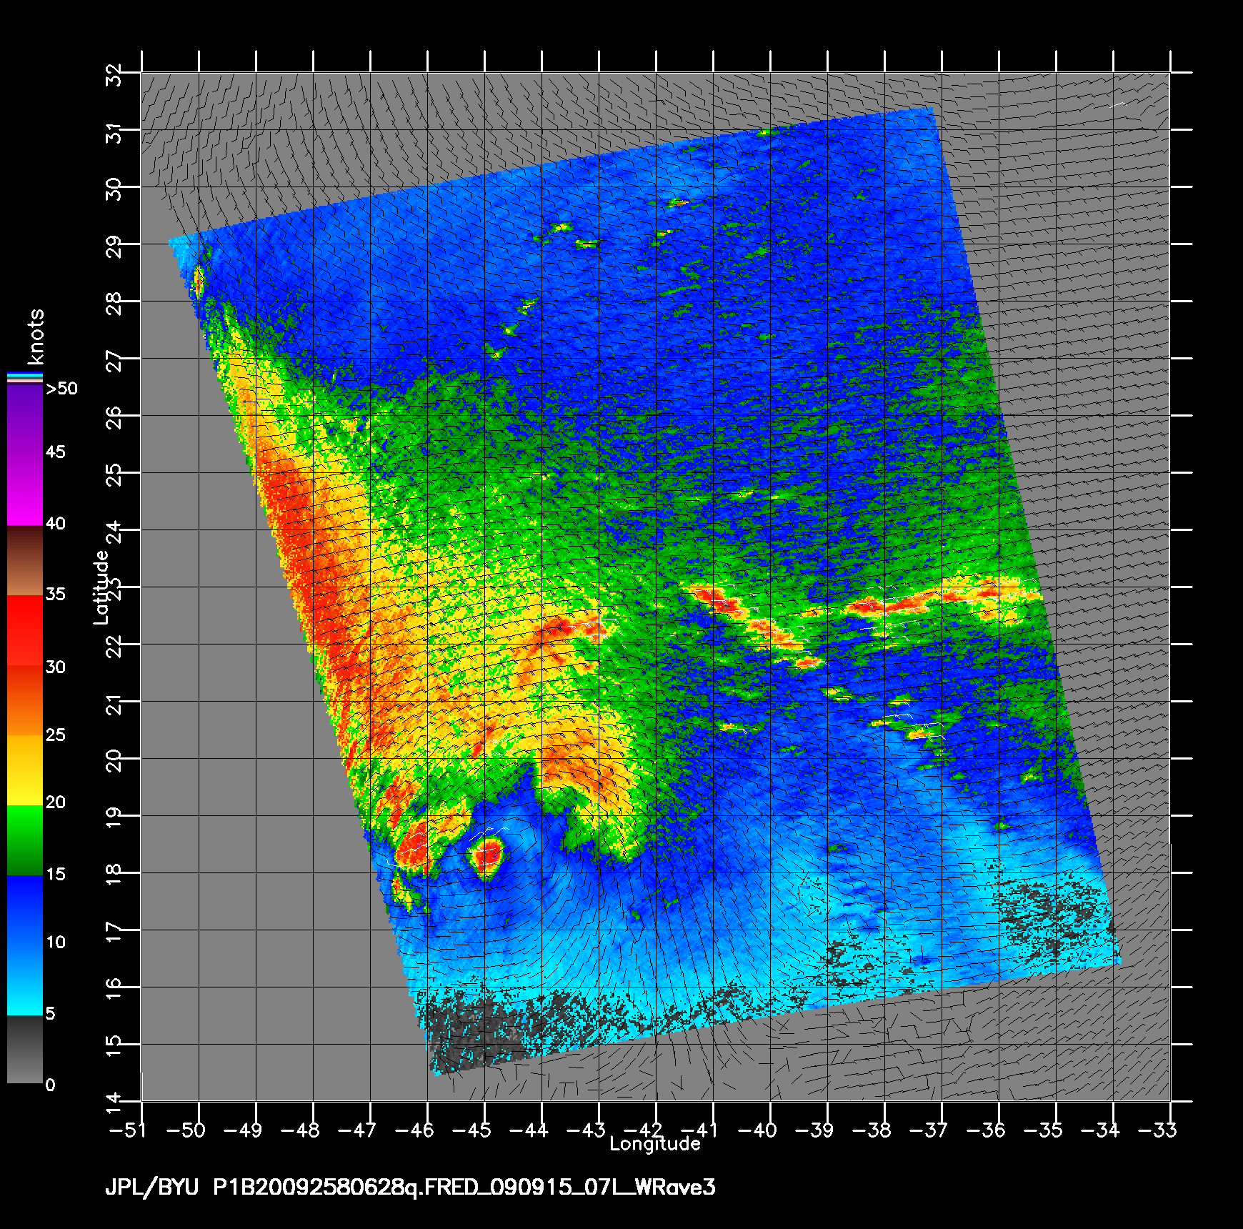The width and height of the screenshot is (1243, 1229).
Task: Click the latitude tick label '31'
Action: coord(114,132)
